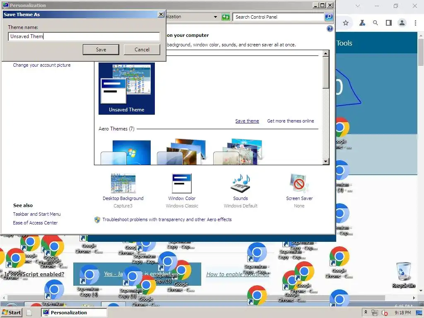
Task: Click the Aero Themes (7) section label
Action: pyautogui.click(x=116, y=129)
